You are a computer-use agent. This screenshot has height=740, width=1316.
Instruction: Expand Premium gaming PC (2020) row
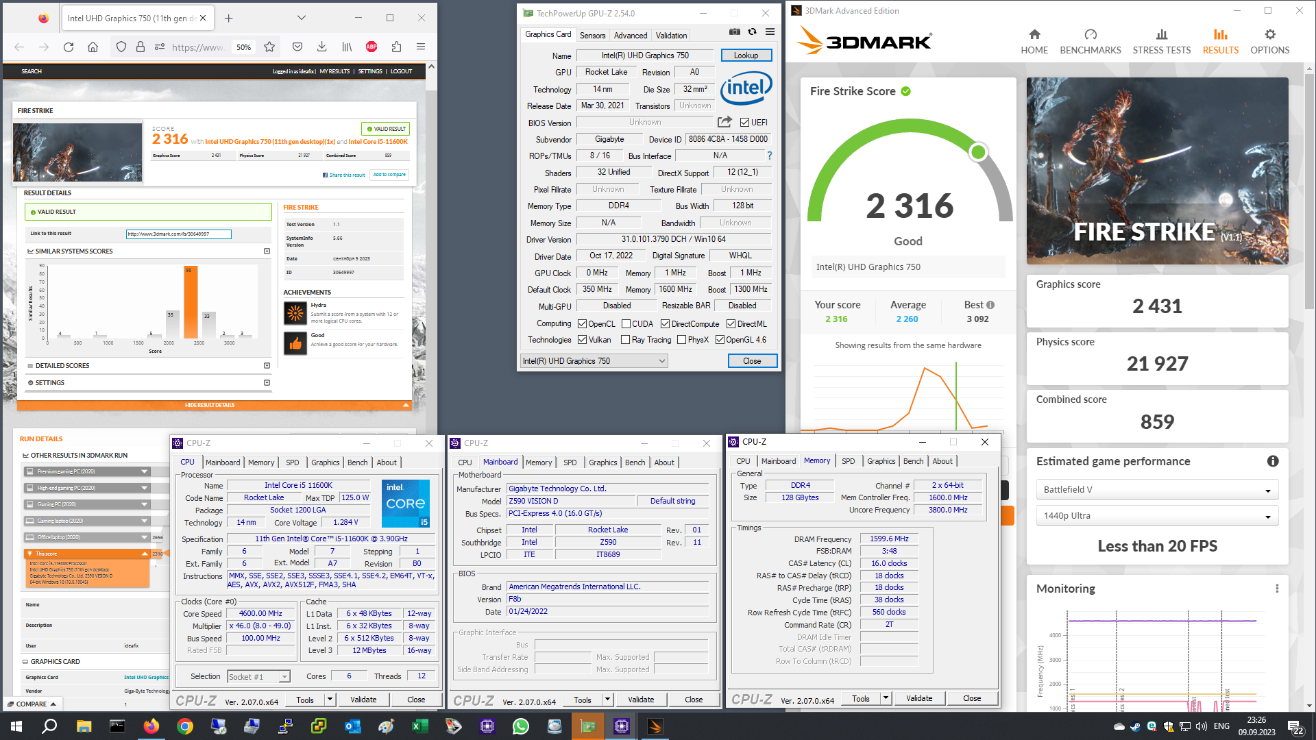(87, 471)
